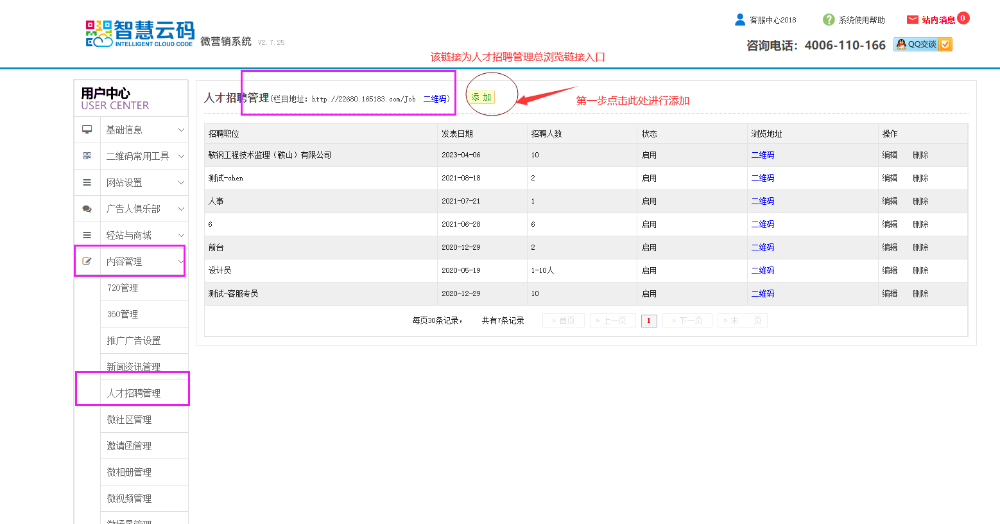Click the QR code icon beside 二维码常用工具
Image resolution: width=1000 pixels, height=524 pixels.
(x=87, y=156)
